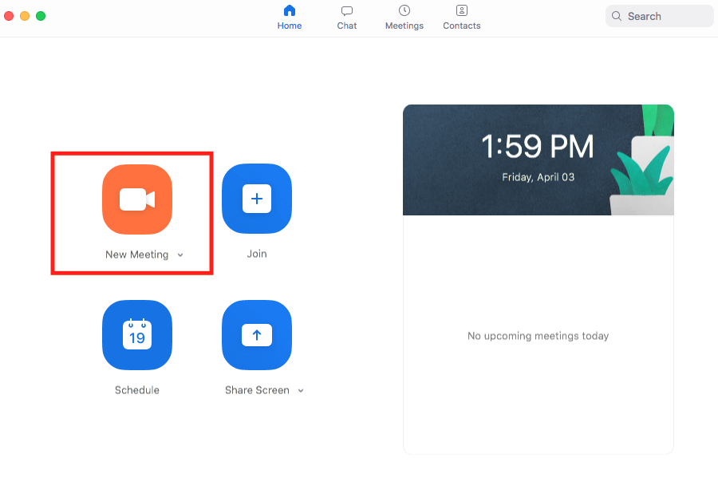
Task: Select the Join meeting icon
Action: click(x=256, y=199)
